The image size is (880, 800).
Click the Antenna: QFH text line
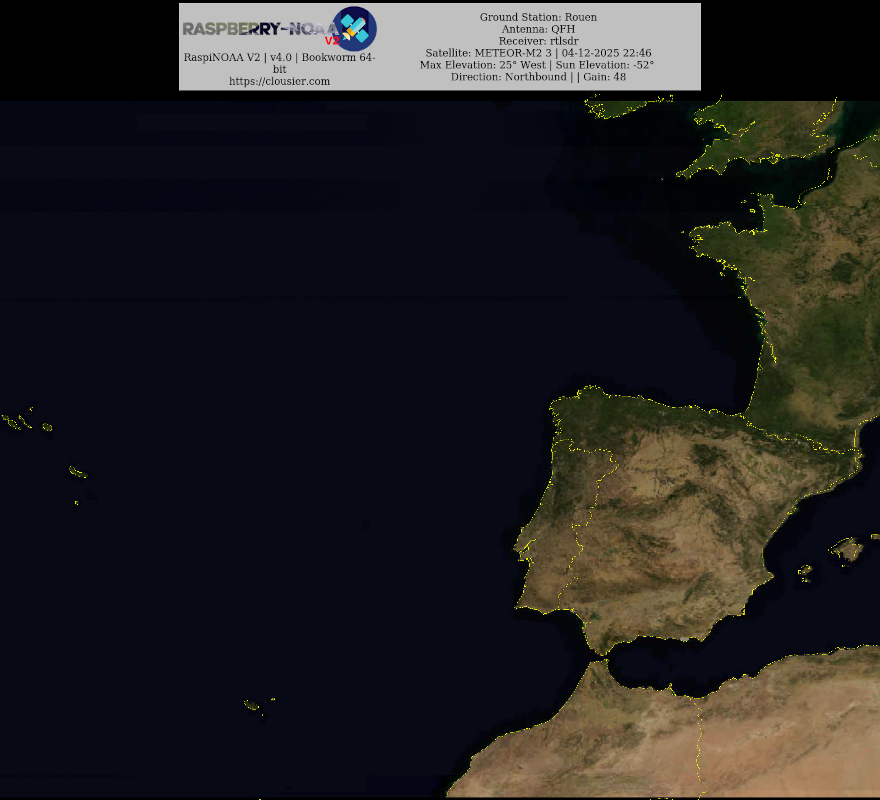tap(538, 29)
